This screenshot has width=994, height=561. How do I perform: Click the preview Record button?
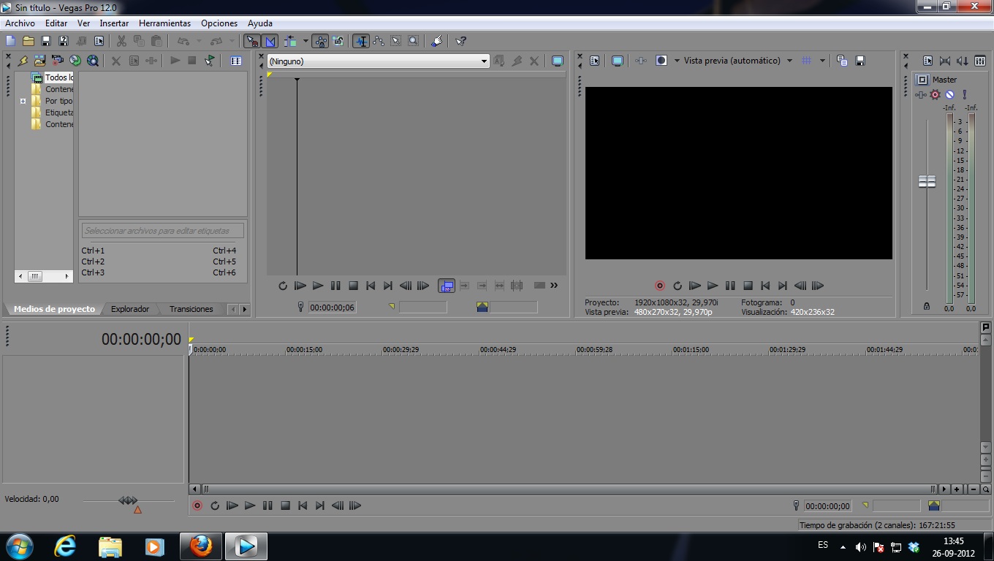click(x=660, y=286)
